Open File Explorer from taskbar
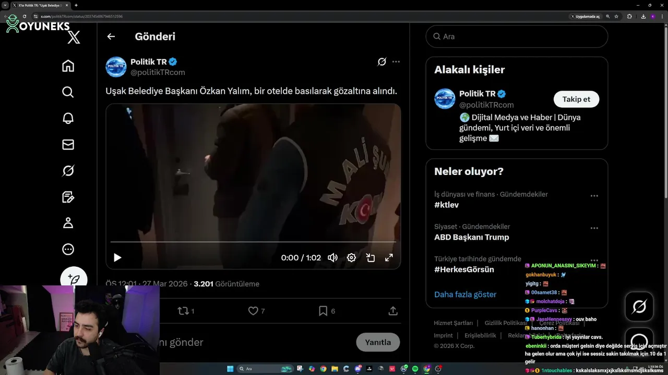668x375 pixels. (335, 369)
